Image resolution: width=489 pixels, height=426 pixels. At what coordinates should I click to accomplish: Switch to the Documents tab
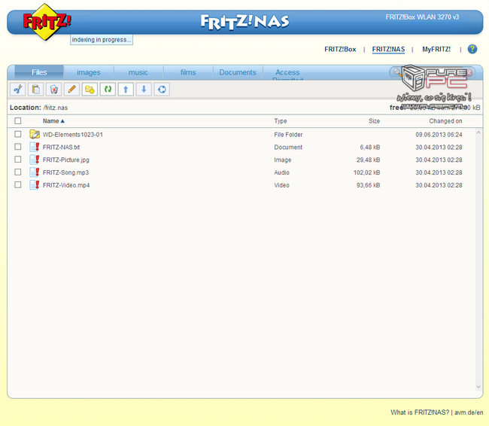(x=238, y=72)
